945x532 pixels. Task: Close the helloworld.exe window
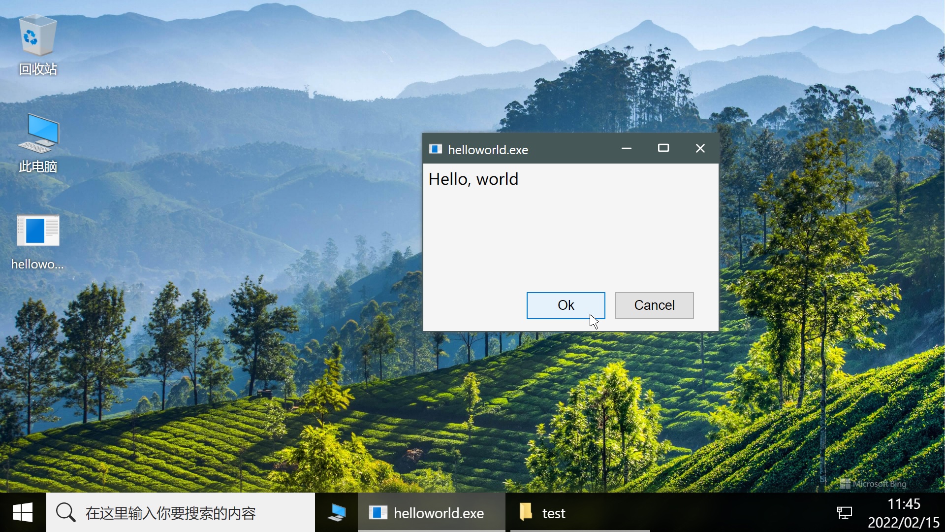[700, 148]
